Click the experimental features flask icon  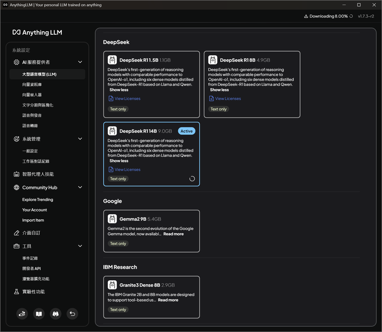pos(16,291)
